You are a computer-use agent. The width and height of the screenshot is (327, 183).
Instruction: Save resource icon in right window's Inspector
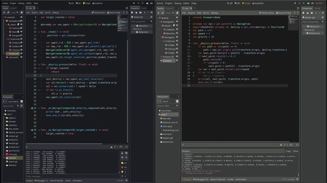[312, 13]
